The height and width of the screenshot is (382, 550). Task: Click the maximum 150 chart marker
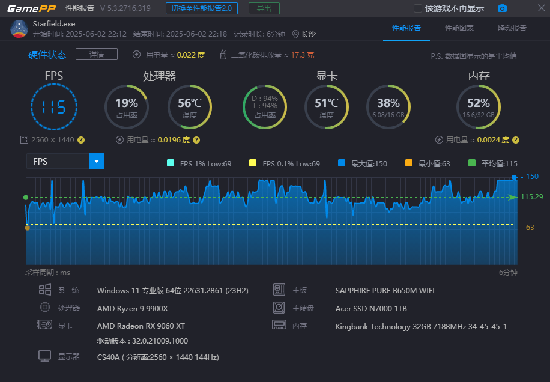click(514, 177)
